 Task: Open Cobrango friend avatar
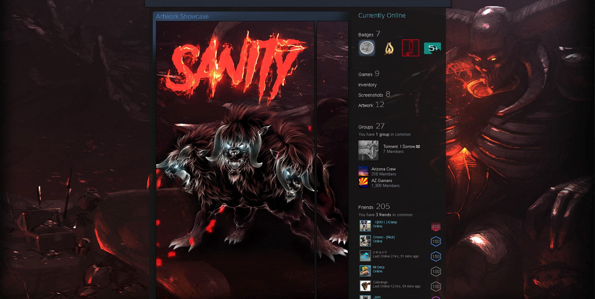click(365, 286)
